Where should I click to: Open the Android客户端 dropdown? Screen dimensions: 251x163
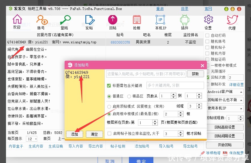(225, 92)
